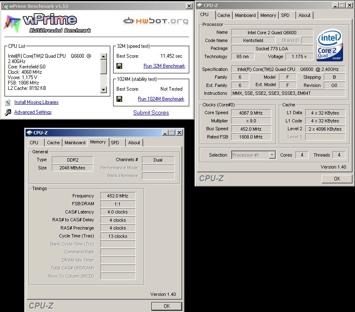Switch to CPU tab in CPU-Z Memory window
Image resolution: width=355 pixels, height=312 pixels.
click(x=34, y=143)
